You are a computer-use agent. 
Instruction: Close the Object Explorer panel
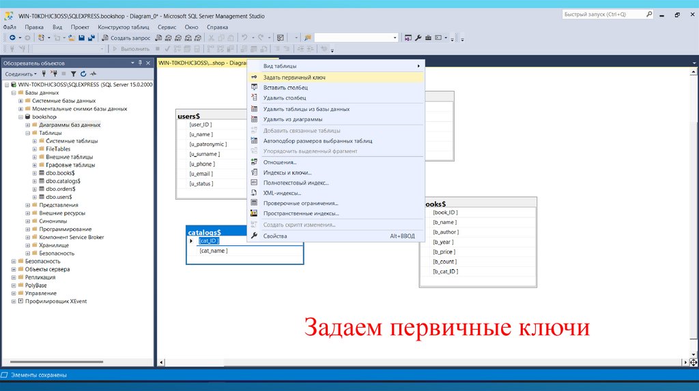[148, 63]
